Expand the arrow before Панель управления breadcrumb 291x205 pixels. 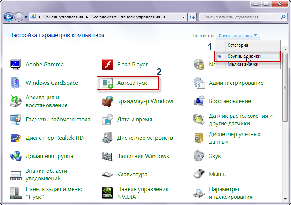[x=39, y=17]
